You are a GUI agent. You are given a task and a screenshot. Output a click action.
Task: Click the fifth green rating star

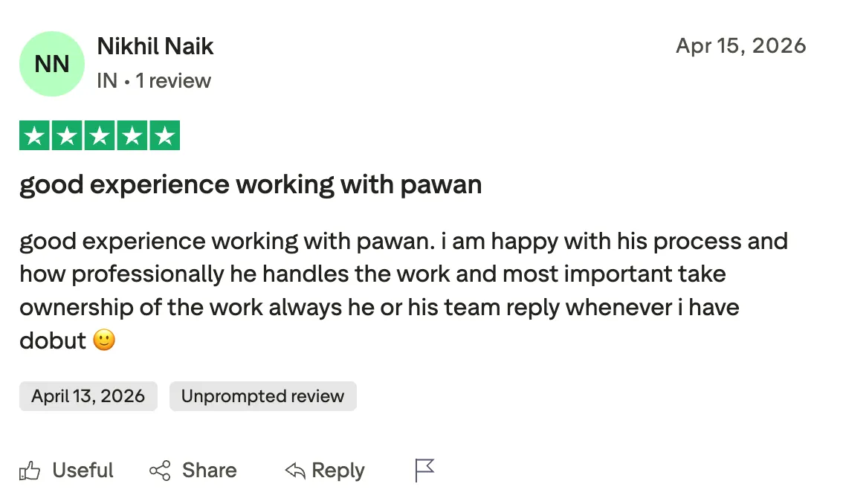[x=164, y=135]
